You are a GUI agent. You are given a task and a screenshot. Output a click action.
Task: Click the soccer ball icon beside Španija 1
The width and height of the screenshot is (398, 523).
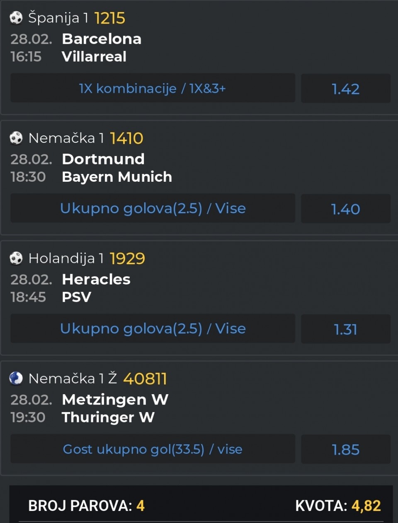(x=16, y=18)
